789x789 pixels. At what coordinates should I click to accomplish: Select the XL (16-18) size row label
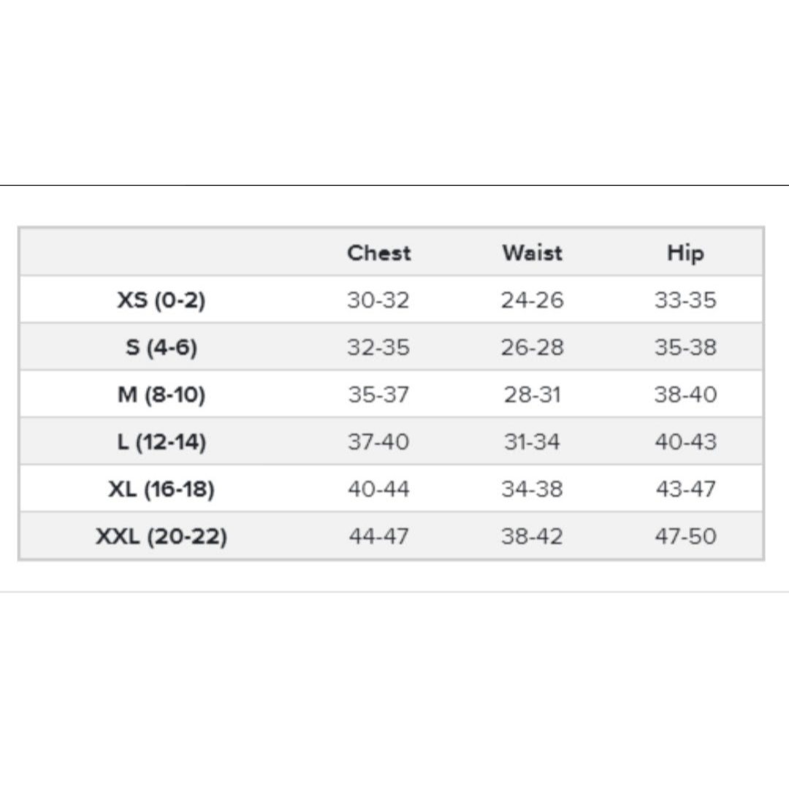pos(161,489)
